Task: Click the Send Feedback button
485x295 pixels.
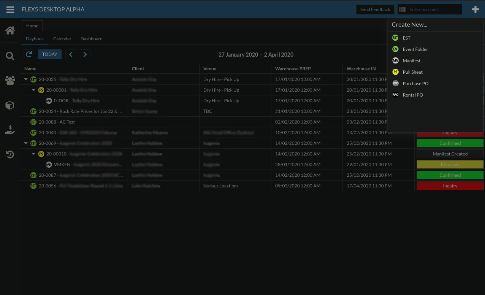Action: coord(375,10)
